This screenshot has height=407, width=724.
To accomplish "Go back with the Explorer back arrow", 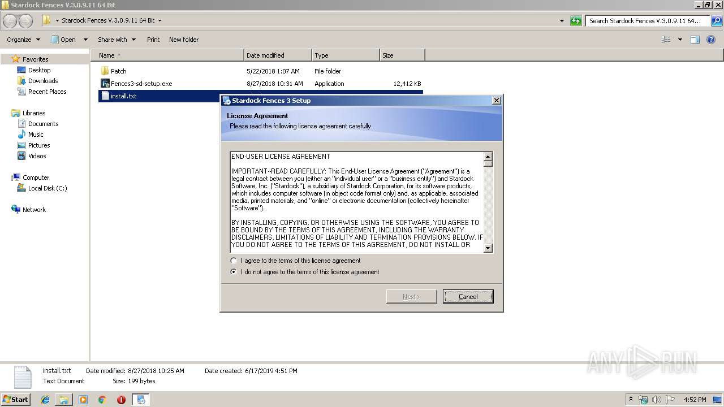I will 10,21.
